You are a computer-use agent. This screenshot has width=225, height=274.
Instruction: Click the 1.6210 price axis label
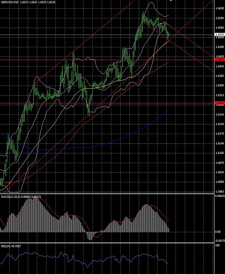click(x=220, y=124)
